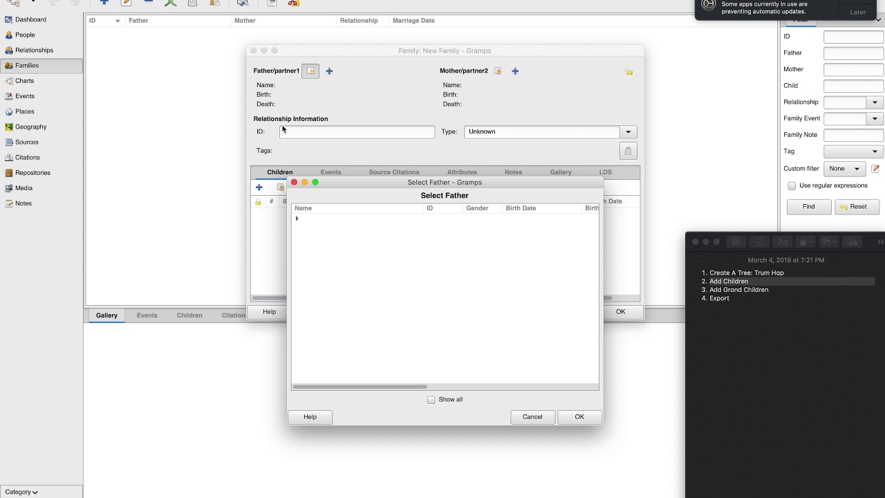Click Reset button in Filter sidebar
This screenshot has height=498, width=885.
tap(857, 207)
